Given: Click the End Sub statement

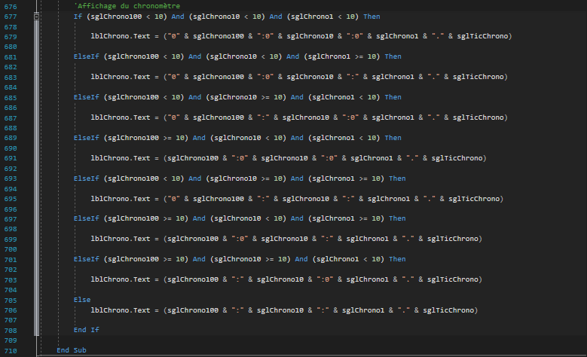Looking at the screenshot, I should (72, 350).
